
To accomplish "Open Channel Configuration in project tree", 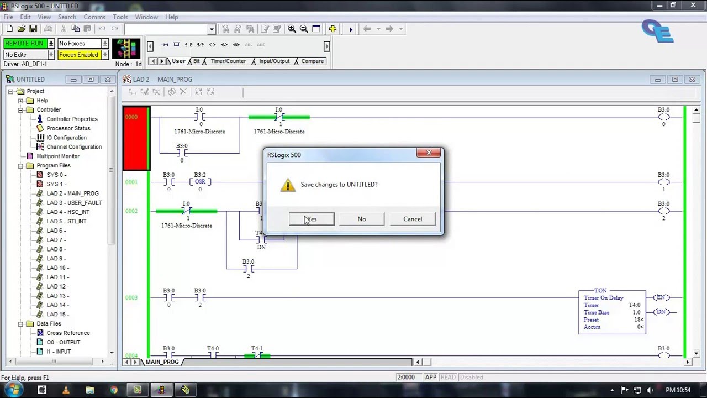I will (74, 147).
